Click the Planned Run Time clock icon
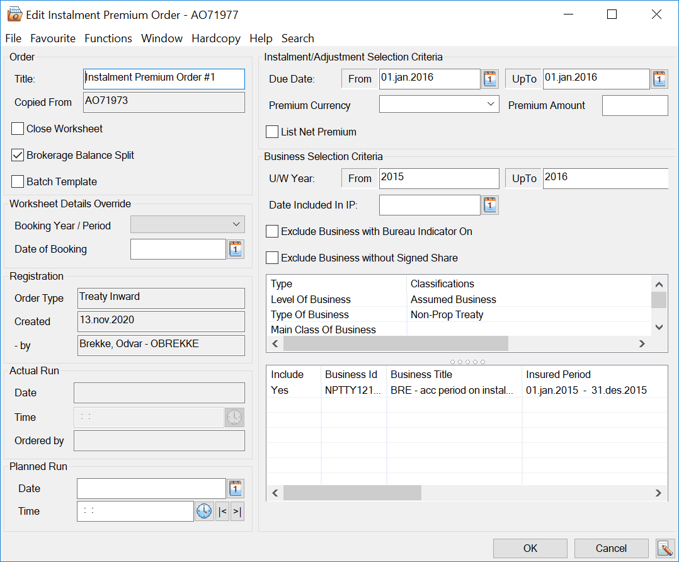The image size is (679, 562). 204,512
